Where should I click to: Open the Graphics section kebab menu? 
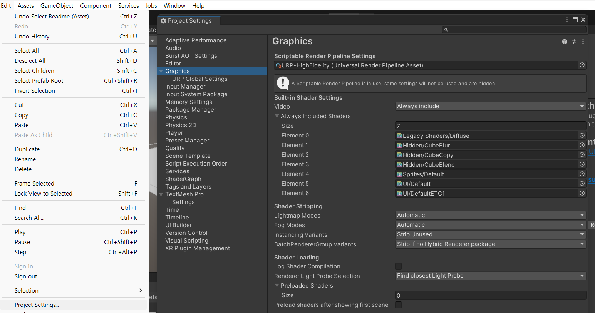(583, 42)
